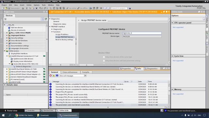Click the Paste toolbar icon

click(x=33, y=8)
